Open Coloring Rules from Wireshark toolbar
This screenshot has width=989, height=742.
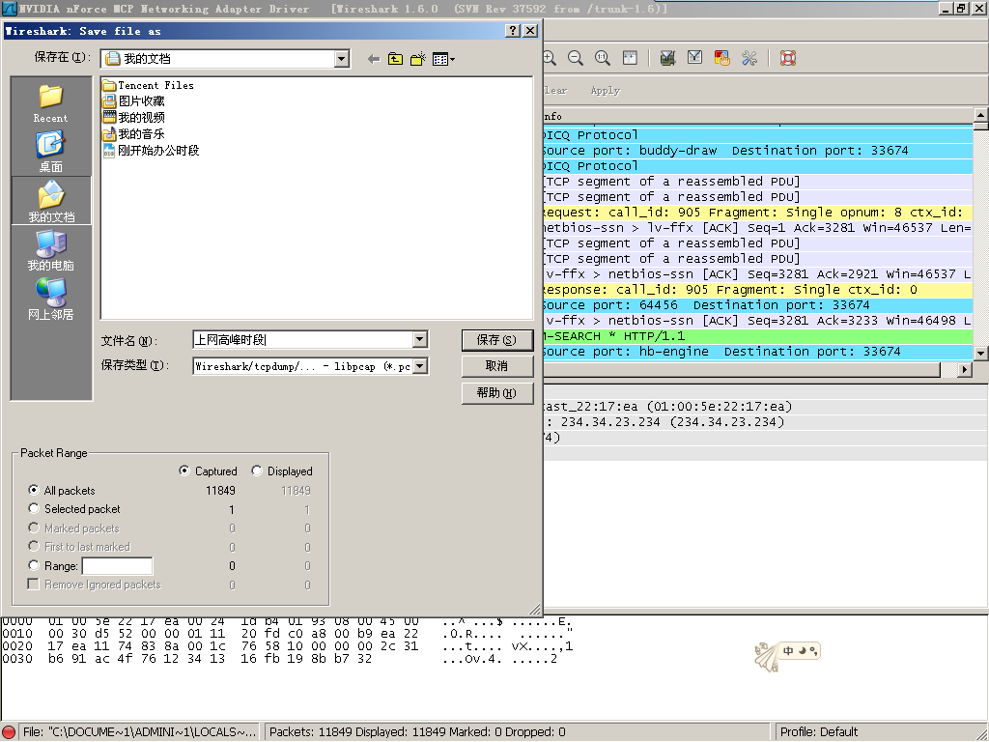click(721, 59)
